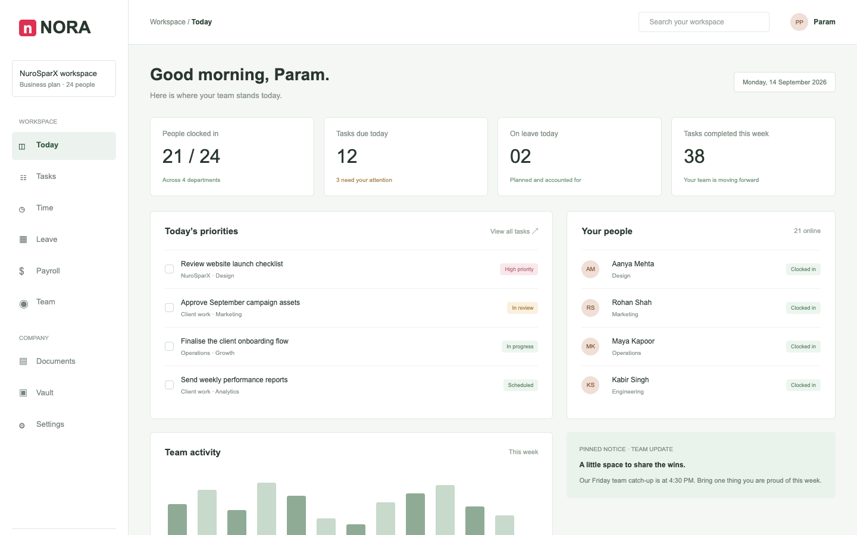The height and width of the screenshot is (535, 857).
Task: Go to the Payroll section label
Action: 48,271
